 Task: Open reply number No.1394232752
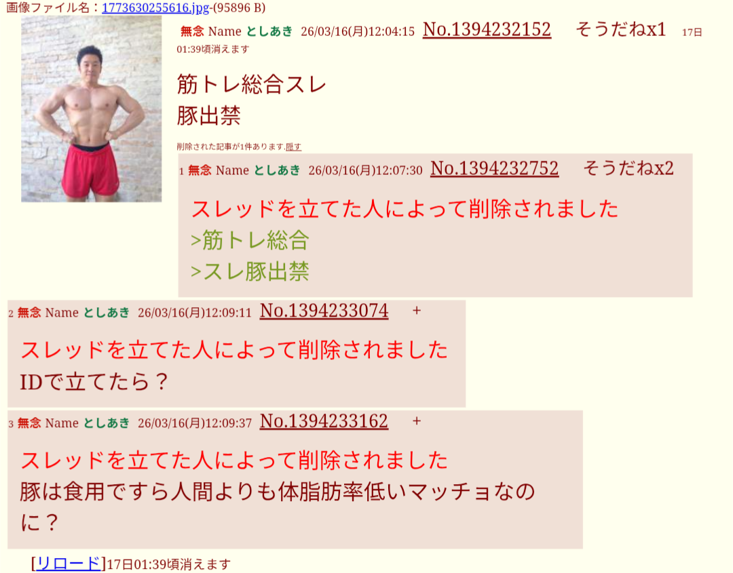(494, 169)
